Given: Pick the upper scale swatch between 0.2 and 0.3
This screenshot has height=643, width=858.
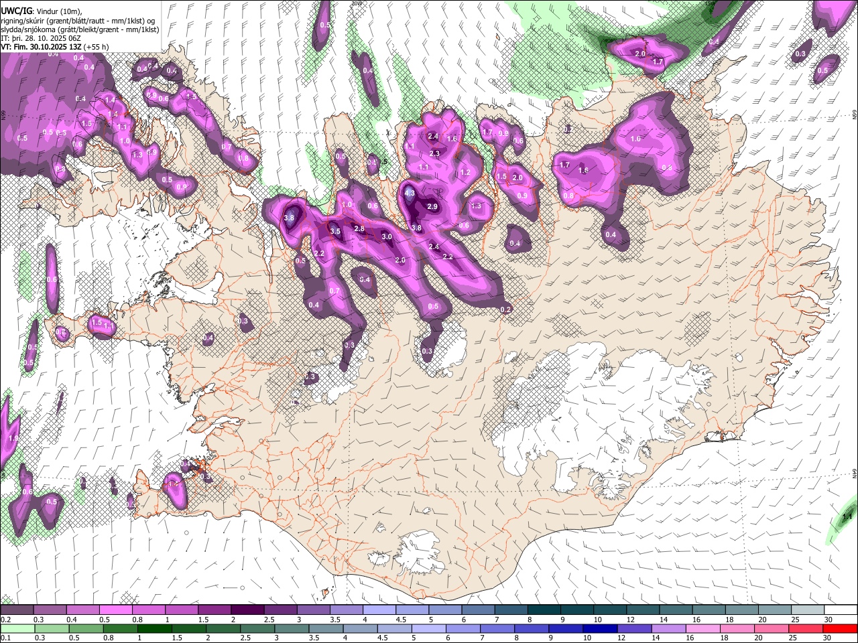Looking at the screenshot, I should [17, 610].
